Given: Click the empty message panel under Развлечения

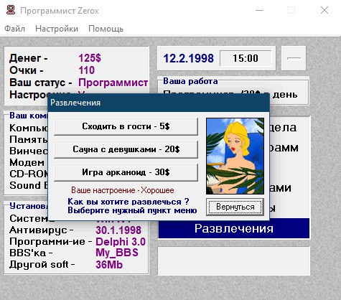Looking at the screenshot, I should pos(234,261).
